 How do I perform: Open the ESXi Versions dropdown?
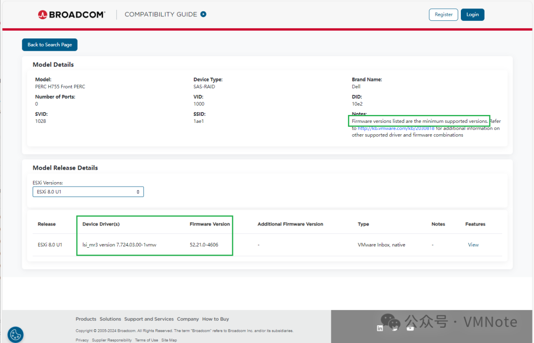click(88, 191)
